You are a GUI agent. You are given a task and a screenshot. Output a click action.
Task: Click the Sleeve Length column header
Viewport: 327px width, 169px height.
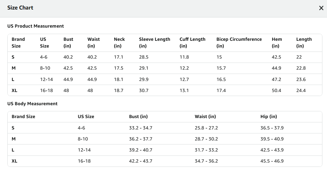pyautogui.click(x=154, y=43)
